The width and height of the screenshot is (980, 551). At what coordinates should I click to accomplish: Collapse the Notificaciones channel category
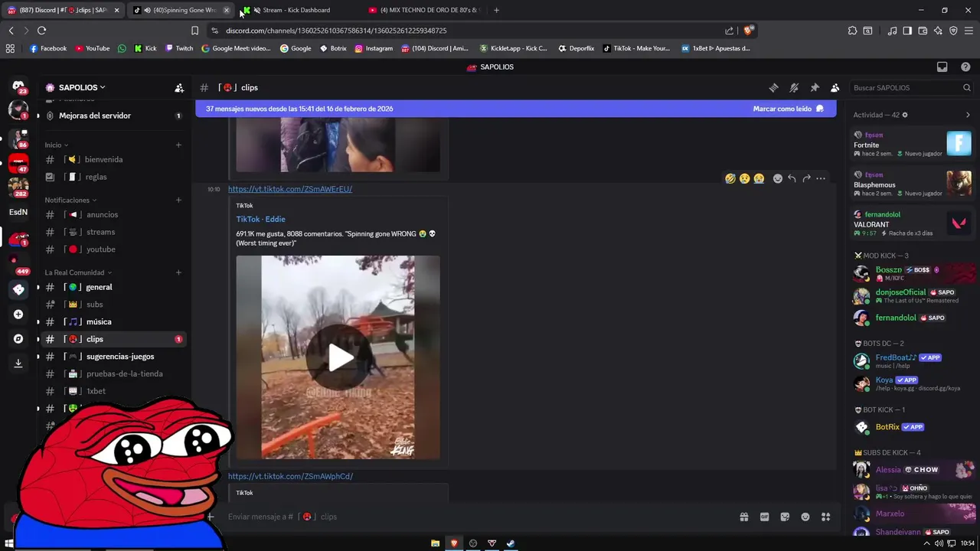(x=70, y=200)
